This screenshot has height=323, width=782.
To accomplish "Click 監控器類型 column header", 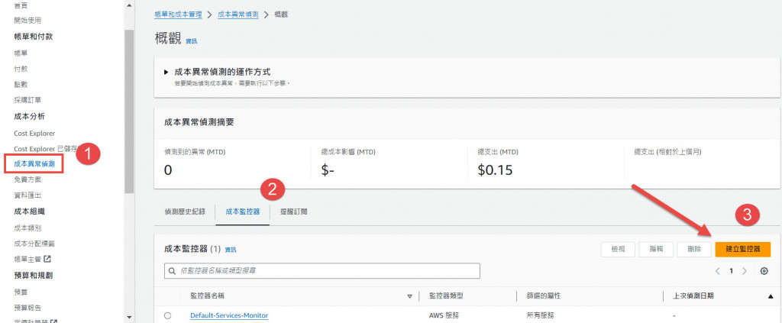I will (x=446, y=296).
